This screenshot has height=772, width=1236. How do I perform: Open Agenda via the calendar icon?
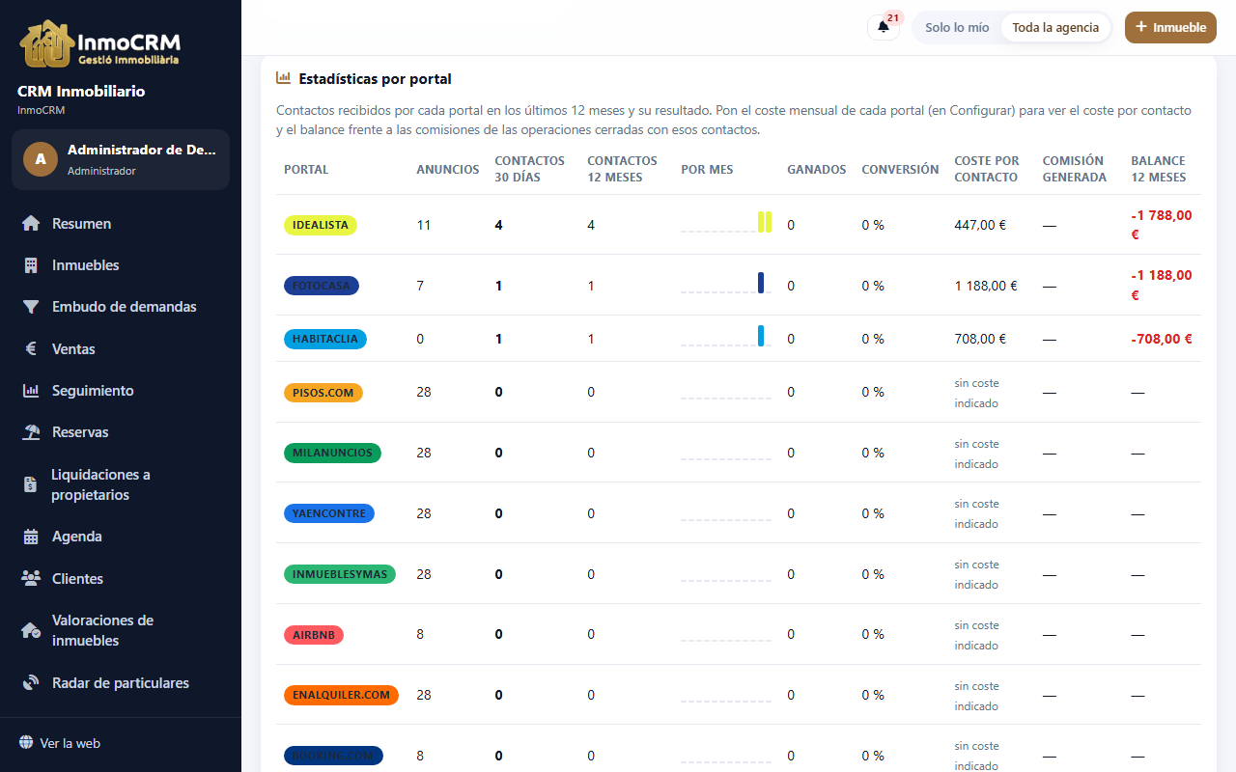coord(31,537)
